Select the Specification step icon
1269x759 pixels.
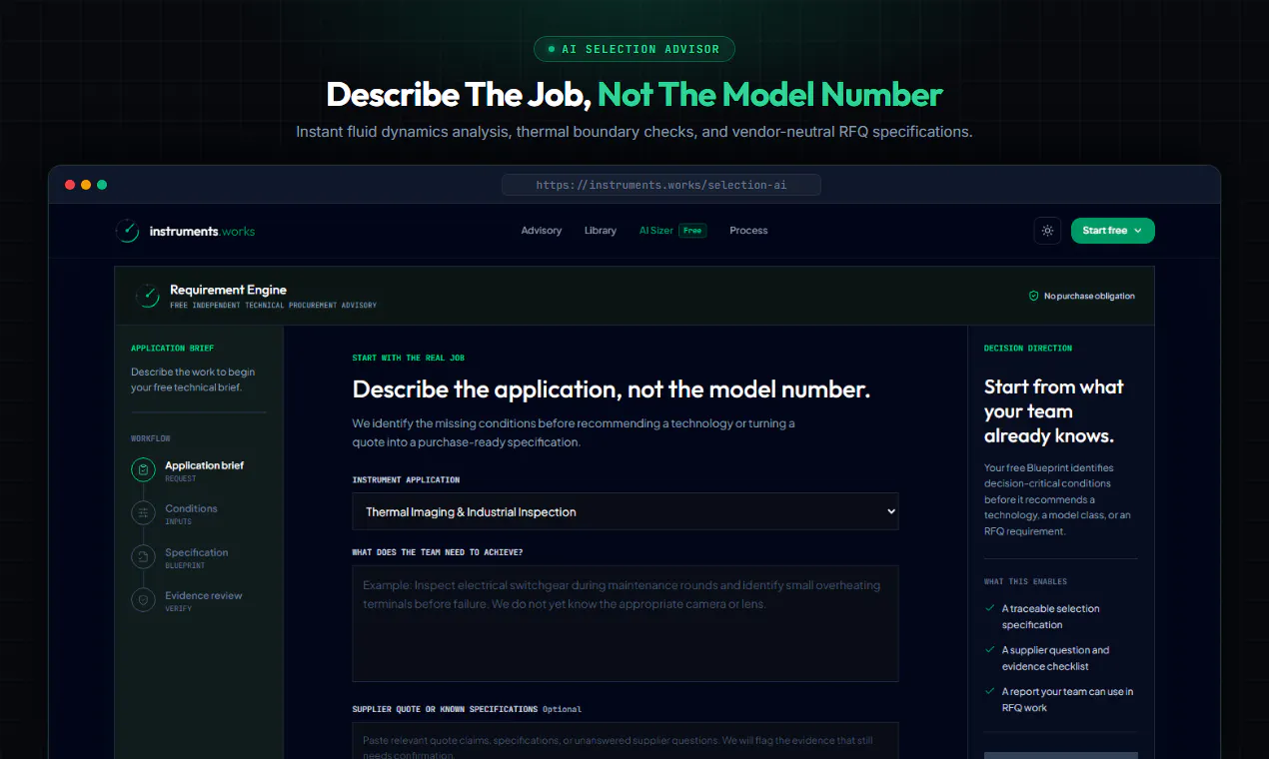pos(143,556)
